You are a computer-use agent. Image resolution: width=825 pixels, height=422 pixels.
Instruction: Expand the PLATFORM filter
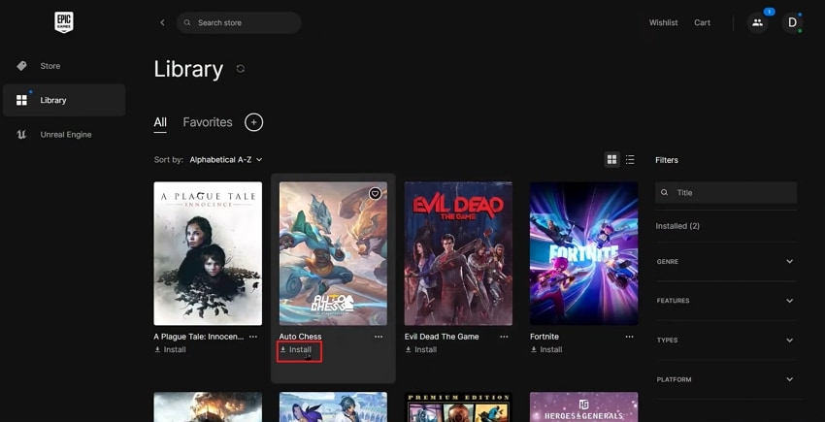pyautogui.click(x=726, y=379)
